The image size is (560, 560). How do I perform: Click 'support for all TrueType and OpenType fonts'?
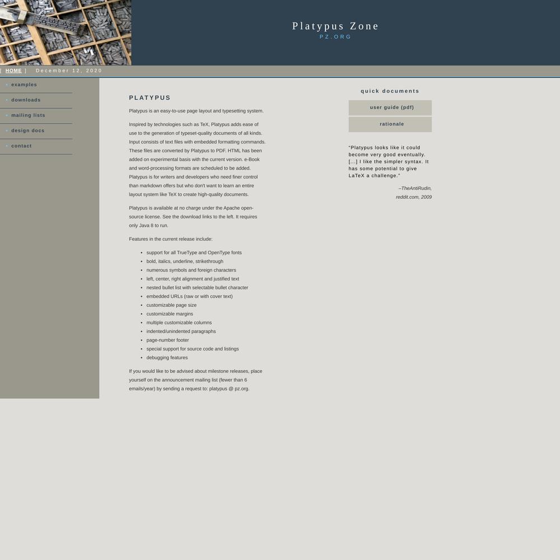[194, 253]
